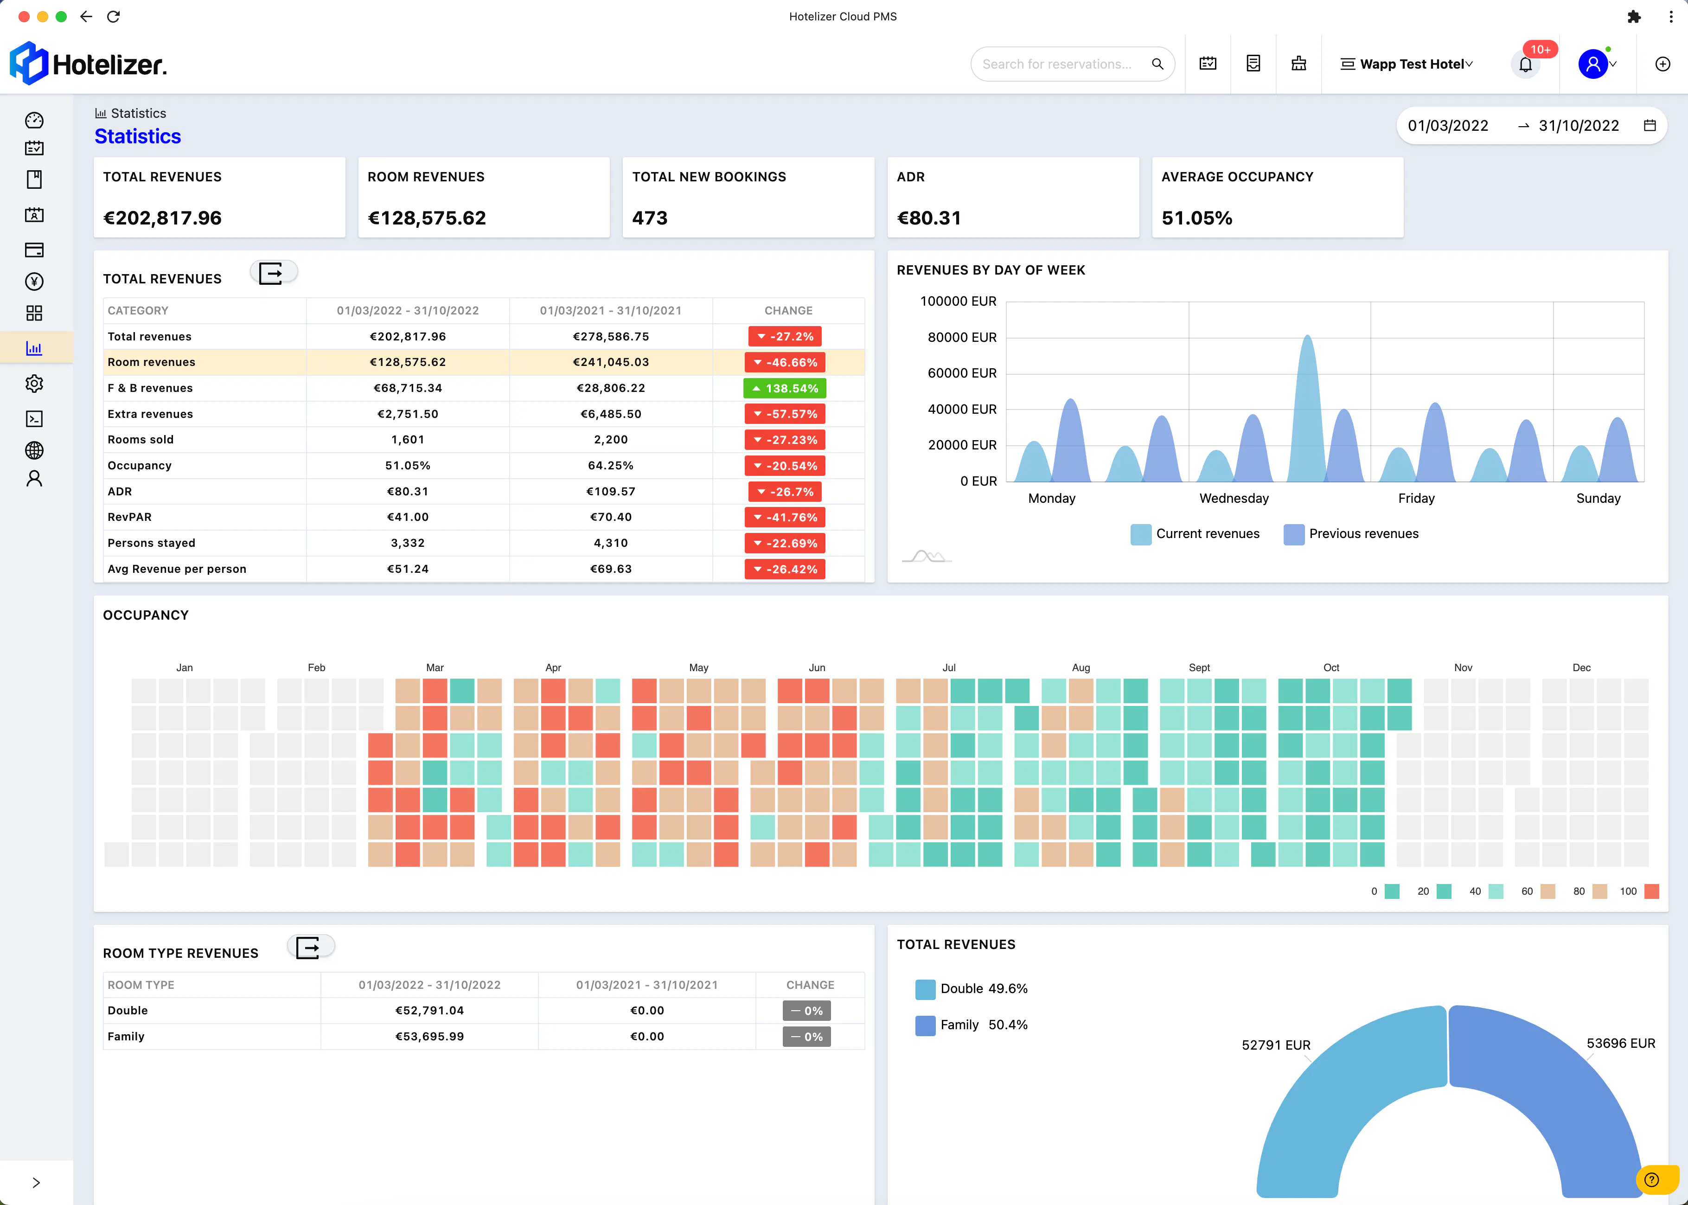Toggle the Family legend swatch
Image resolution: width=1688 pixels, height=1205 pixels.
(925, 1026)
